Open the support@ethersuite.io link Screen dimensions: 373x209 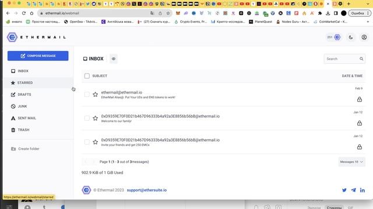coord(147,190)
